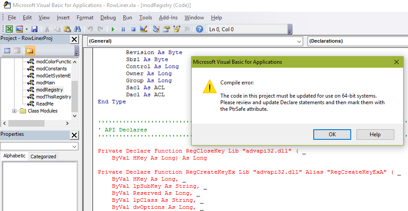This screenshot has width=408, height=211.
Task: Open the Window menu
Action: point(194,18)
